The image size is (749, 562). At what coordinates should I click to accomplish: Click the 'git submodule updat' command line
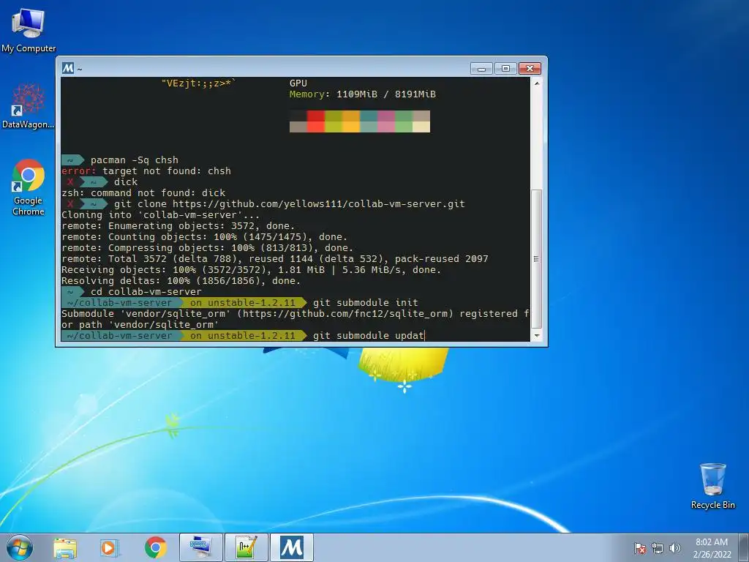tap(369, 335)
